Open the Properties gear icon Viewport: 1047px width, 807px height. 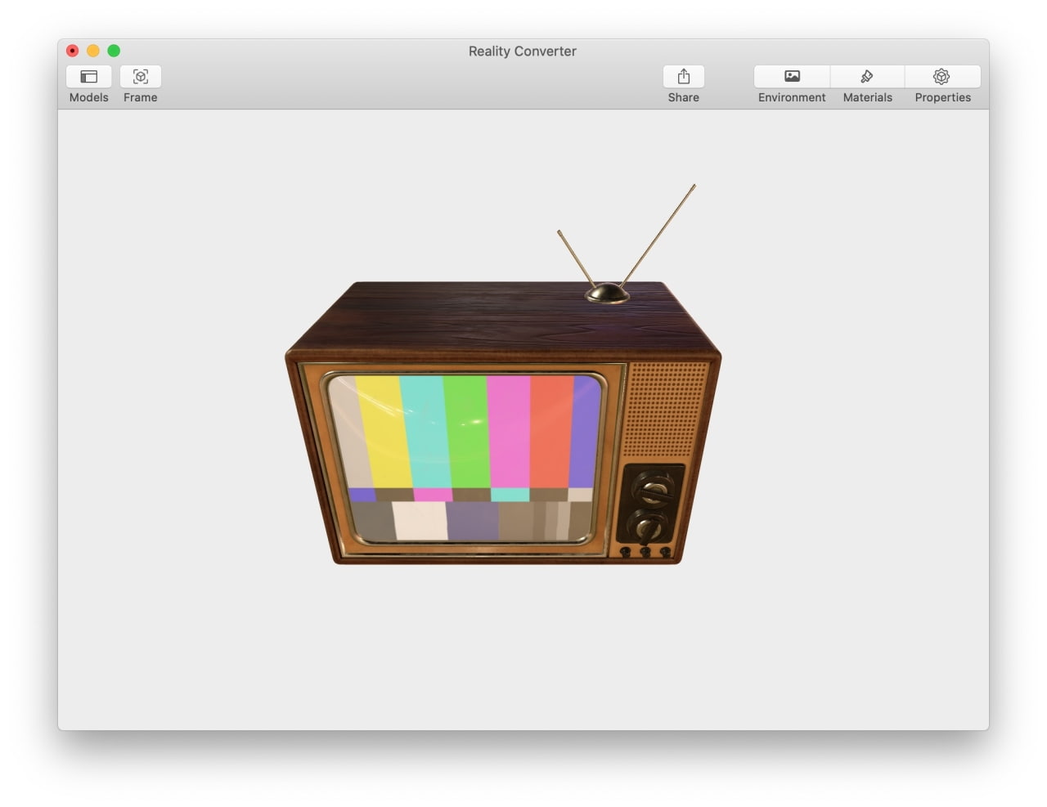pyautogui.click(x=942, y=76)
